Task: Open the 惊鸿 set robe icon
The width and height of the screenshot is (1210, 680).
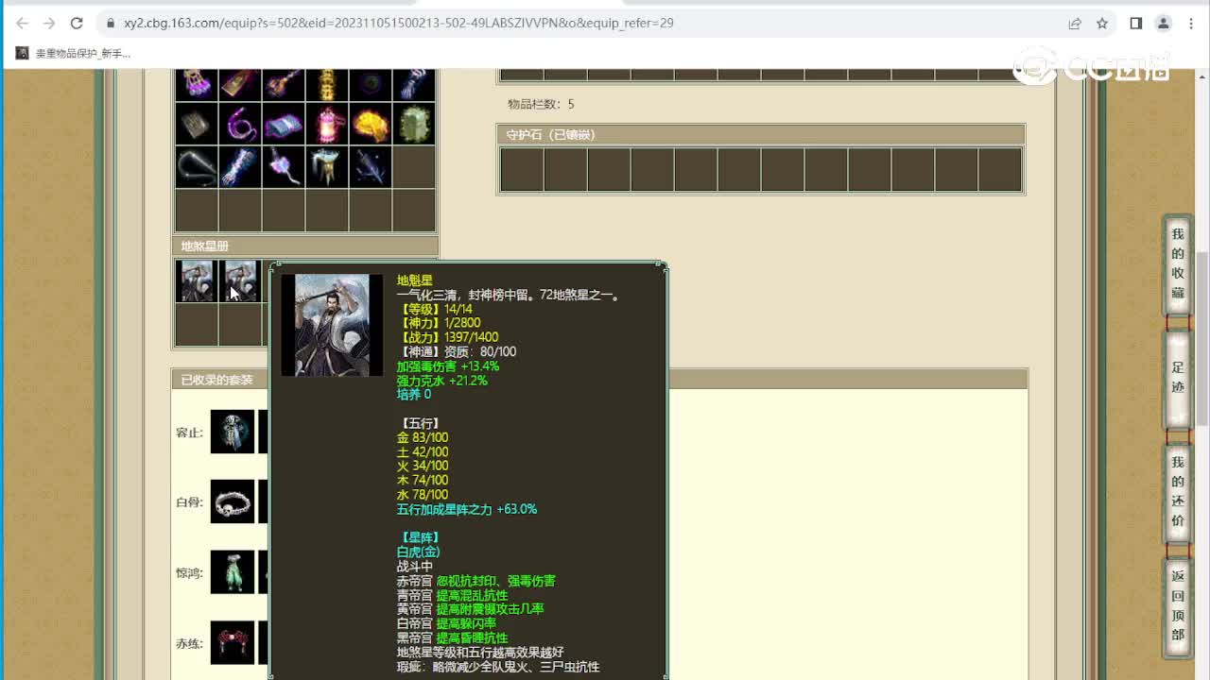Action: coord(233,572)
